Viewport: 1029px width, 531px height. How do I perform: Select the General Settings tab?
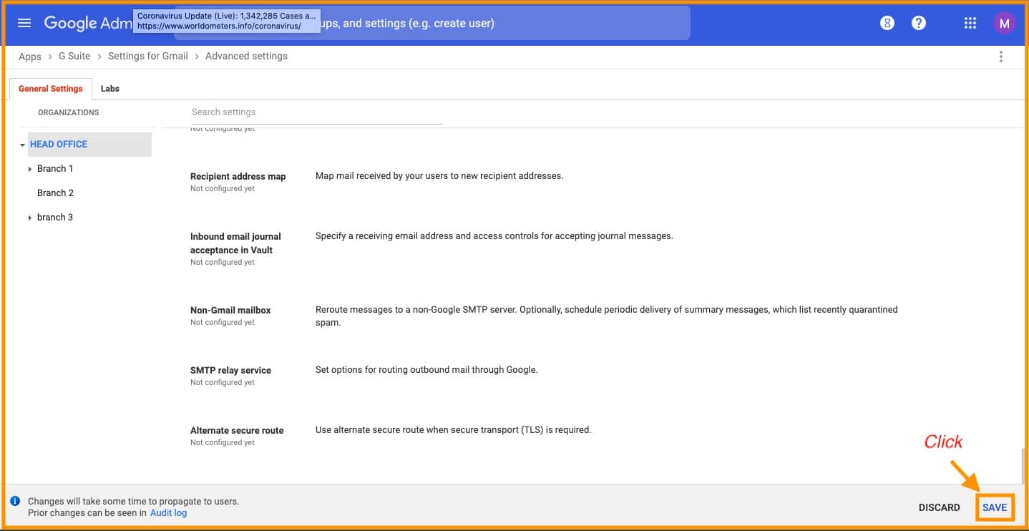50,89
